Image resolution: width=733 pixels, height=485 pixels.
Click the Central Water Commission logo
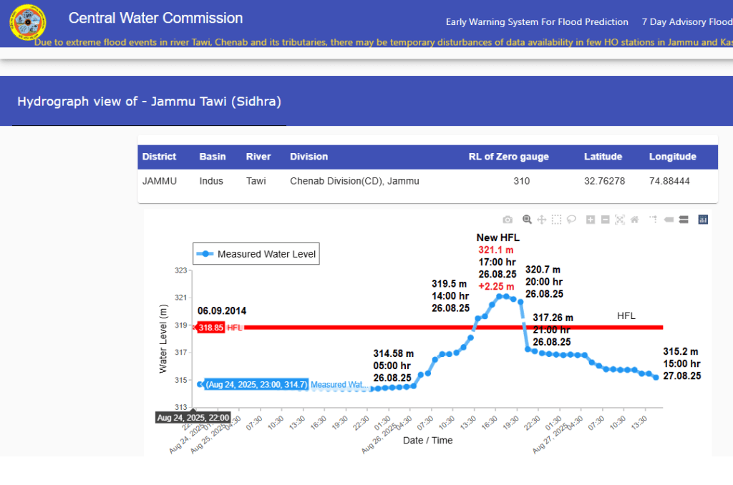(x=27, y=24)
